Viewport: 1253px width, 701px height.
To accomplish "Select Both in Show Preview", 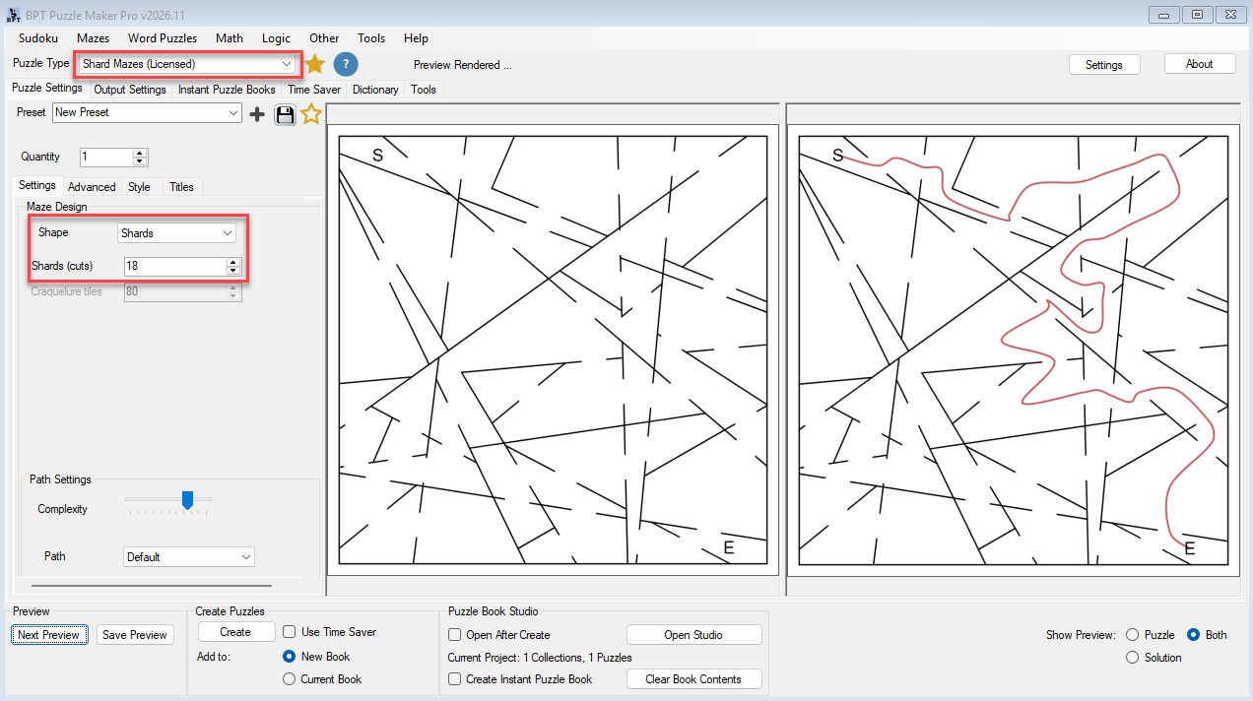I will [x=1193, y=635].
